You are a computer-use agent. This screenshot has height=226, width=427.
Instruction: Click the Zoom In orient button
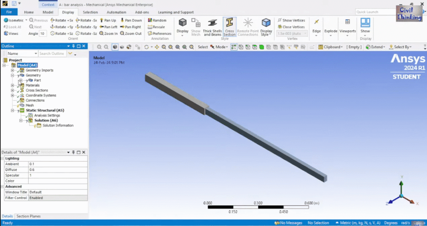pyautogui.click(x=108, y=34)
